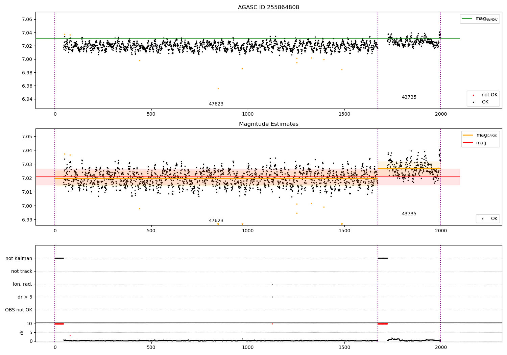Viewport: 507px width, 355px height.
Task: Select the 'dr > 5' row label
Action: [25, 297]
